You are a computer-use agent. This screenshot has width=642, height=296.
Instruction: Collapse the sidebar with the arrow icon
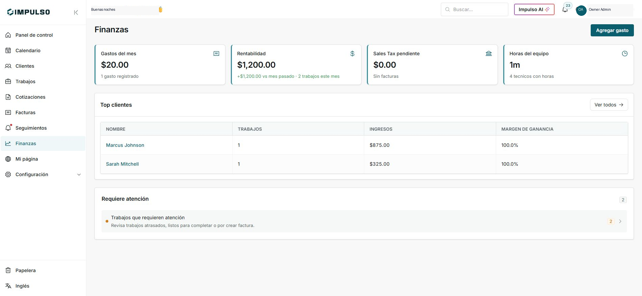[x=76, y=12]
